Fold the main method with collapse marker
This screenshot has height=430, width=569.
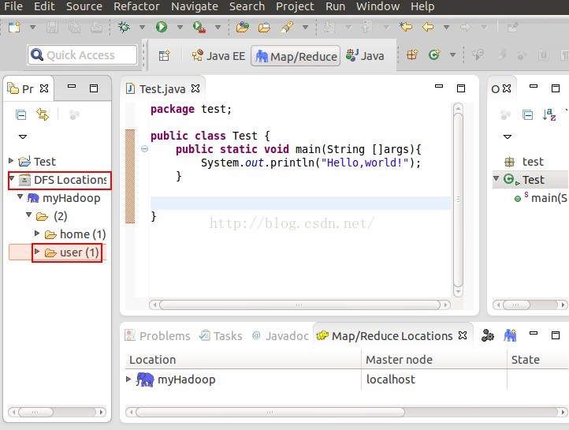coord(144,148)
